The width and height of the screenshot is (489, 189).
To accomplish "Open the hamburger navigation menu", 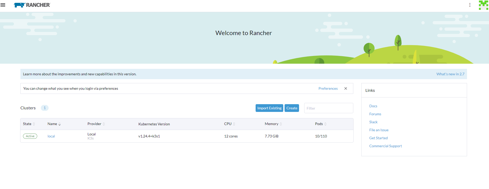I will click(3, 5).
